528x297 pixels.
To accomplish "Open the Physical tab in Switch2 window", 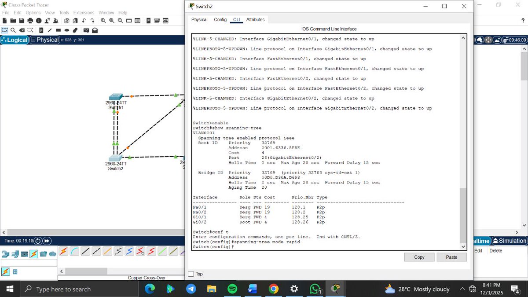I will [x=199, y=20].
